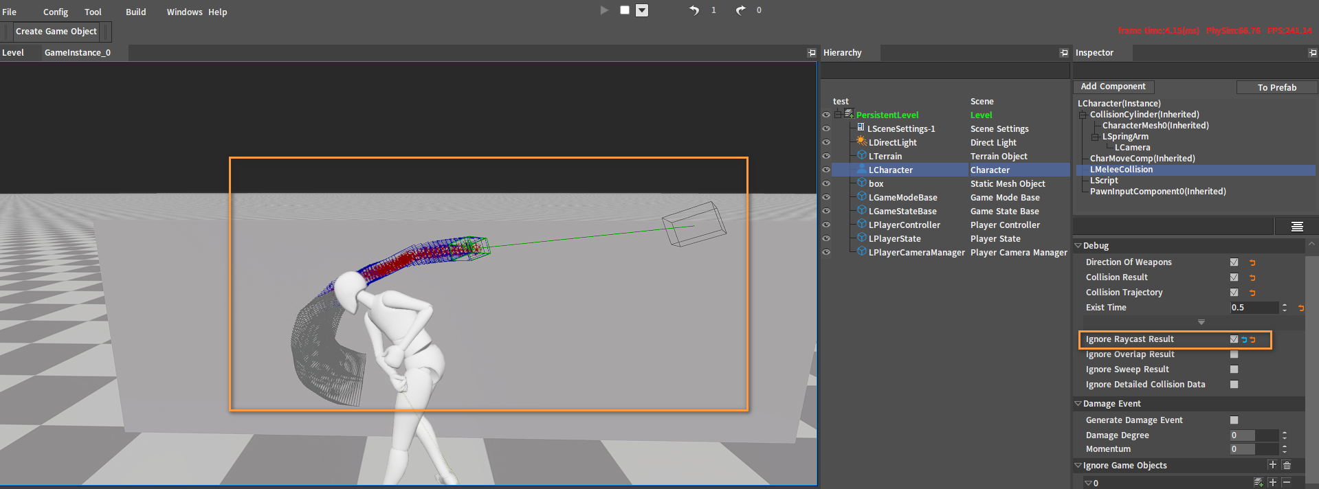The image size is (1319, 489).
Task: Uncheck the Collision Trajectory checkbox
Action: point(1234,293)
